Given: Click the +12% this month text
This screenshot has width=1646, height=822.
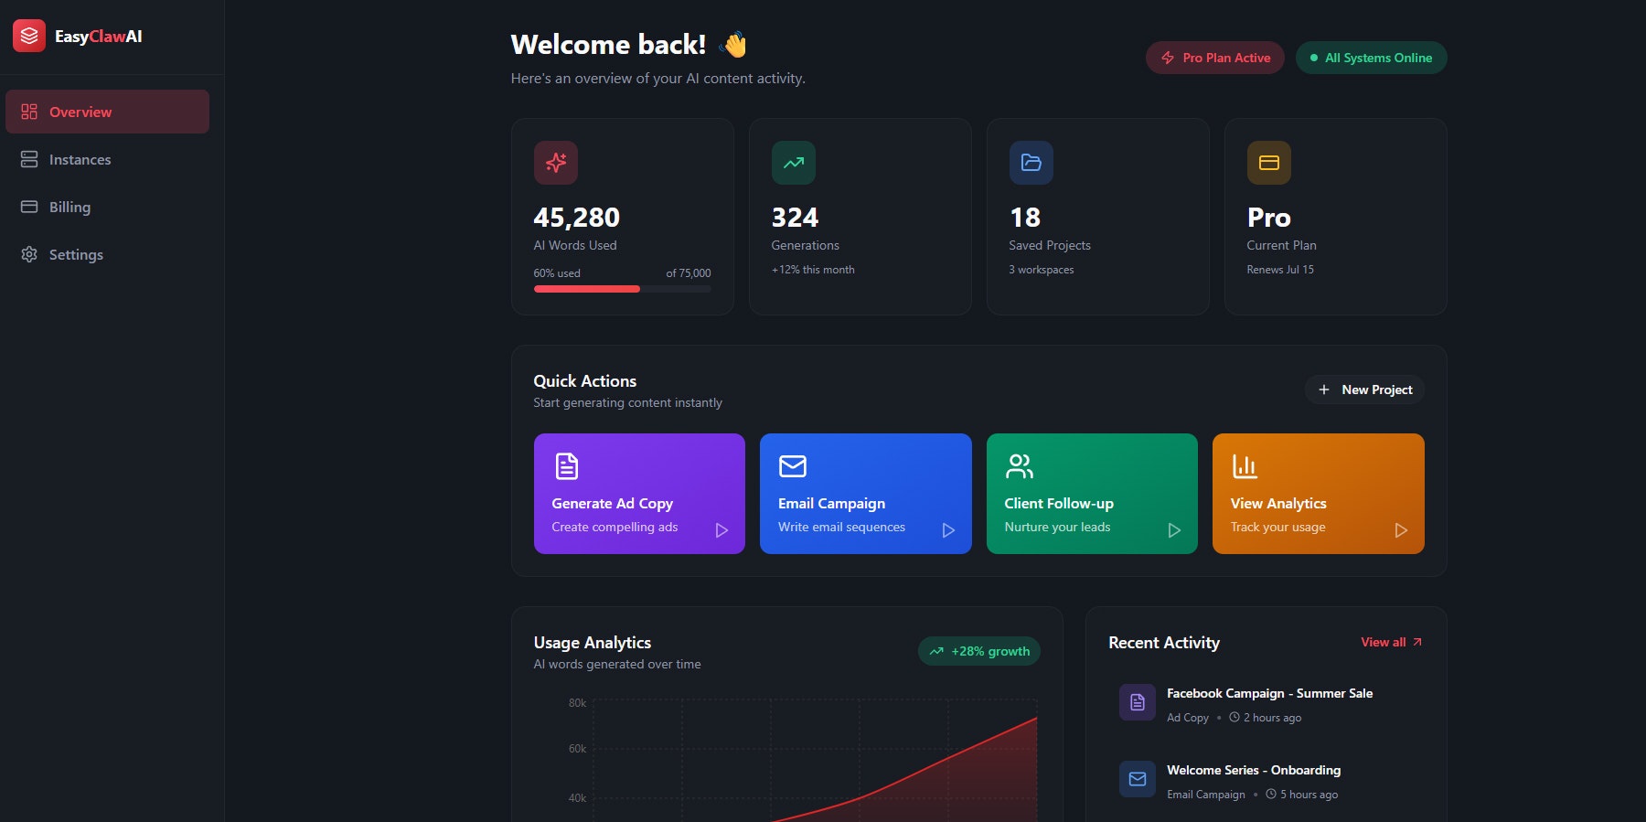Looking at the screenshot, I should click(x=813, y=270).
